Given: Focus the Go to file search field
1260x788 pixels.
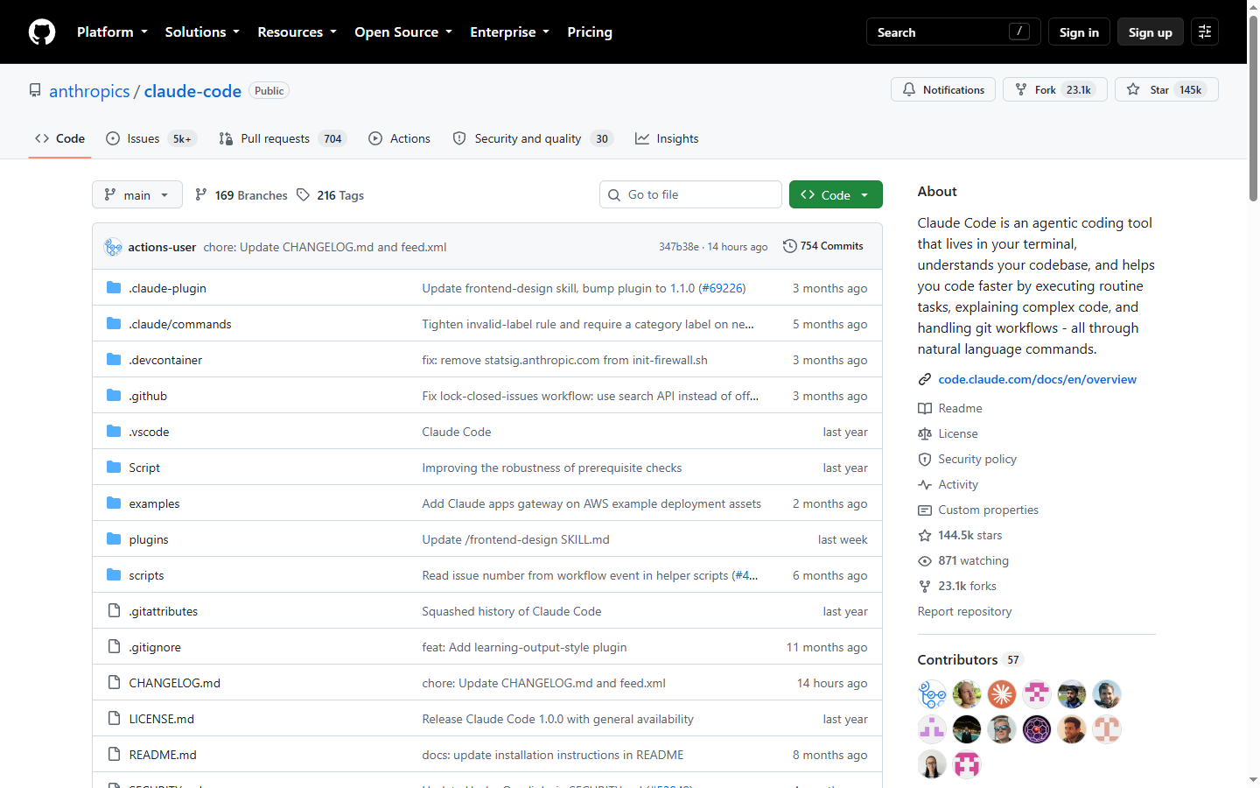Looking at the screenshot, I should tap(690, 194).
